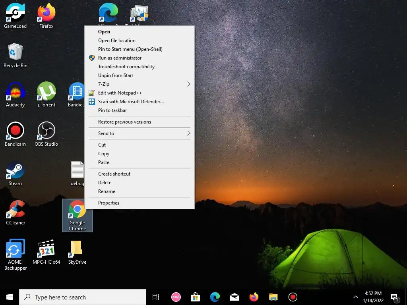Select the SkyDrive folder shortcut
The width and height of the screenshot is (407, 305).
click(78, 252)
